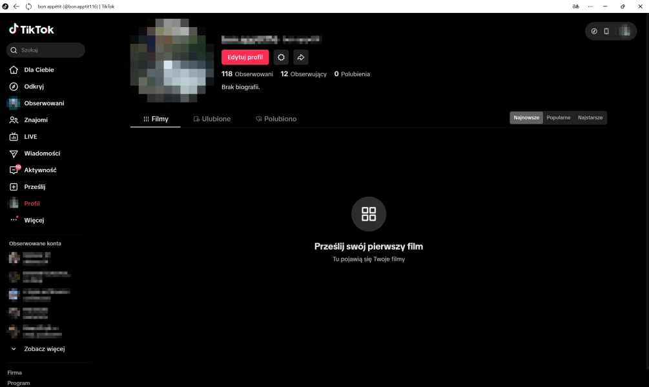The height and width of the screenshot is (387, 649).
Task: Switch to the Polubiono tab
Action: pyautogui.click(x=276, y=119)
